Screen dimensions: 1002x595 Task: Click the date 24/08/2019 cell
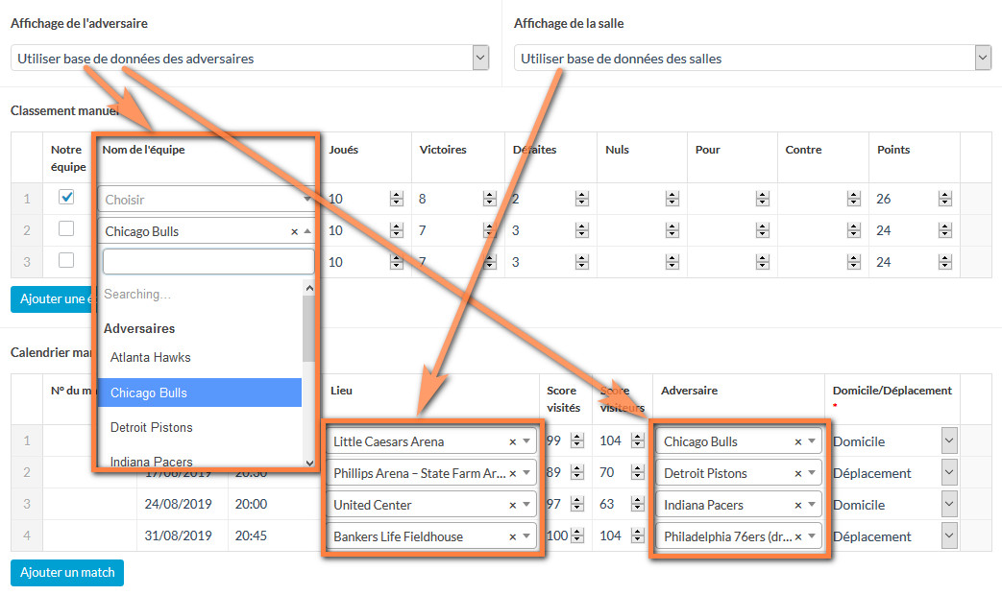click(178, 504)
